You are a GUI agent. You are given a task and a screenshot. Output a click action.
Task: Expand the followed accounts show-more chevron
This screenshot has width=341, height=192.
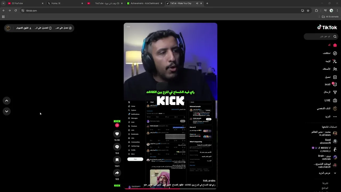tap(335, 173)
